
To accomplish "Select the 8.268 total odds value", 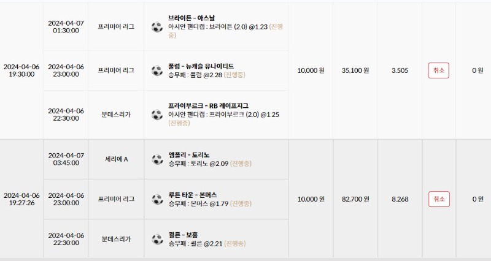I will coord(400,199).
